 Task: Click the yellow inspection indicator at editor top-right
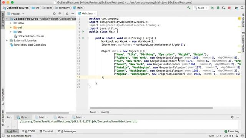[239, 18]
